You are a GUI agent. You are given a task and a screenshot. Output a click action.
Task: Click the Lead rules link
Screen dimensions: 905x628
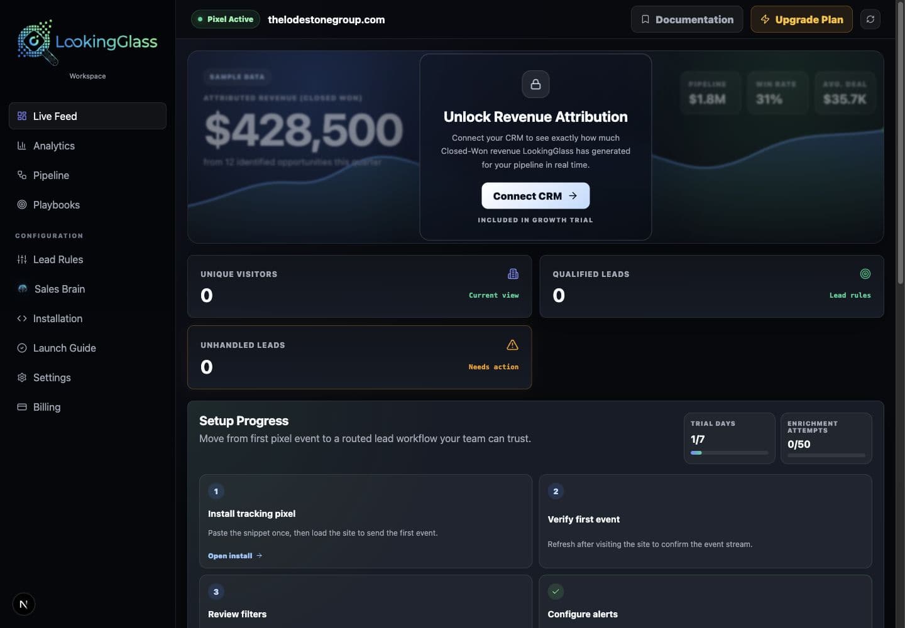[x=850, y=295]
